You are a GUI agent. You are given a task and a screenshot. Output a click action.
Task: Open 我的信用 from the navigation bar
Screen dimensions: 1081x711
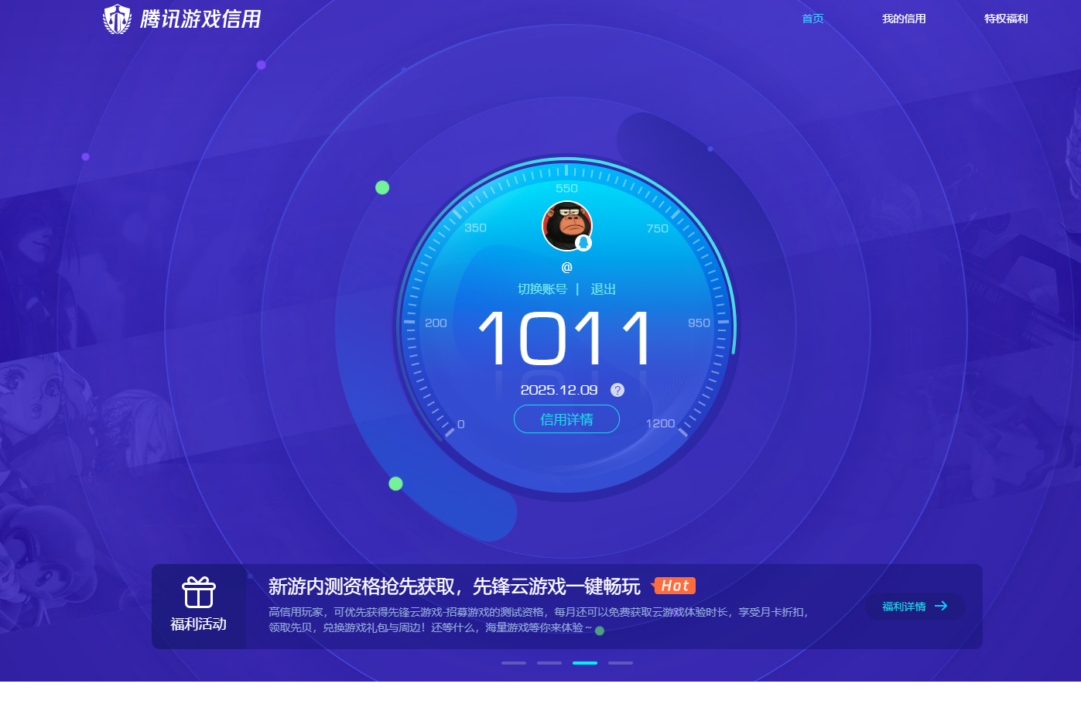tap(904, 18)
